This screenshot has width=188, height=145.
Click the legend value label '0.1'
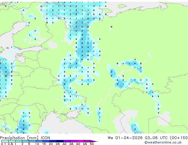pyautogui.click(x=3, y=144)
